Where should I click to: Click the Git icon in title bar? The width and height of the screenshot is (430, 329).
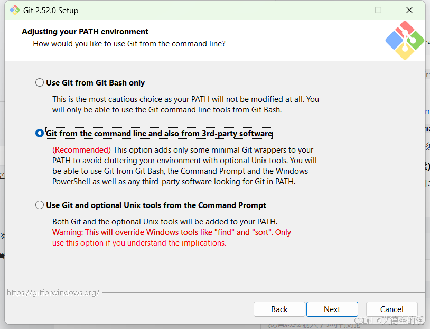tap(15, 11)
